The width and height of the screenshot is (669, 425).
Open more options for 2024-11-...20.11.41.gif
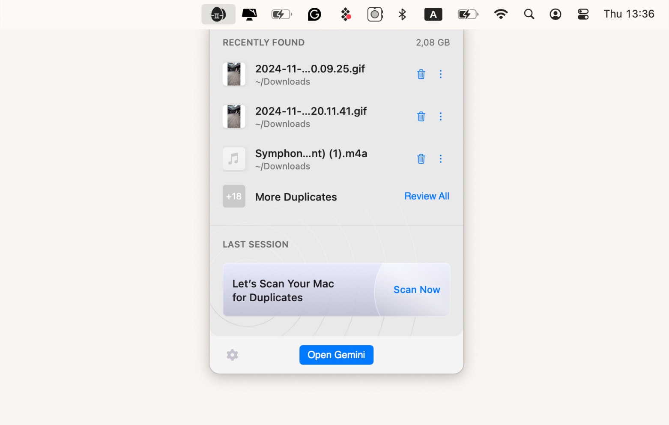[x=440, y=117]
